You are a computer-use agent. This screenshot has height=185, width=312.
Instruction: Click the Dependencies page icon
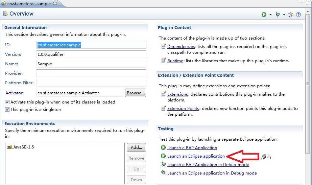pos(163,46)
